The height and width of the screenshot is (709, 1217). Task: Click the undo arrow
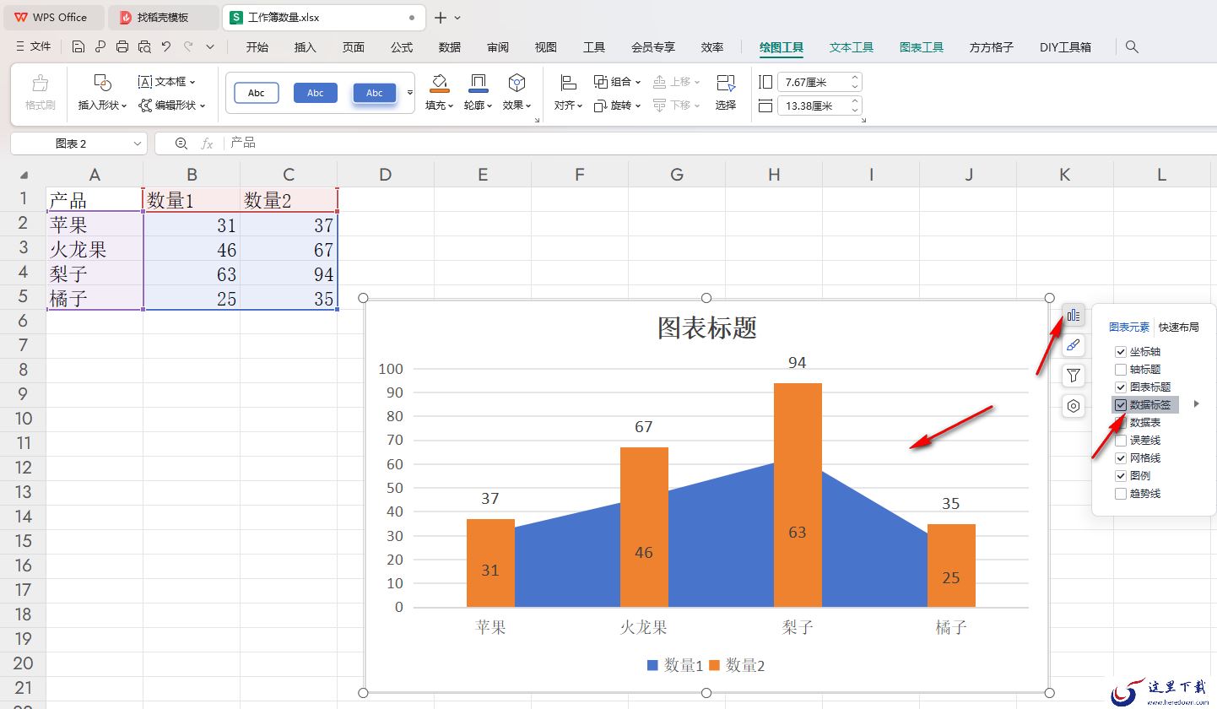pos(166,46)
